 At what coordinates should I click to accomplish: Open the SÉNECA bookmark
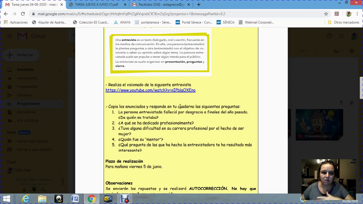coord(225,22)
